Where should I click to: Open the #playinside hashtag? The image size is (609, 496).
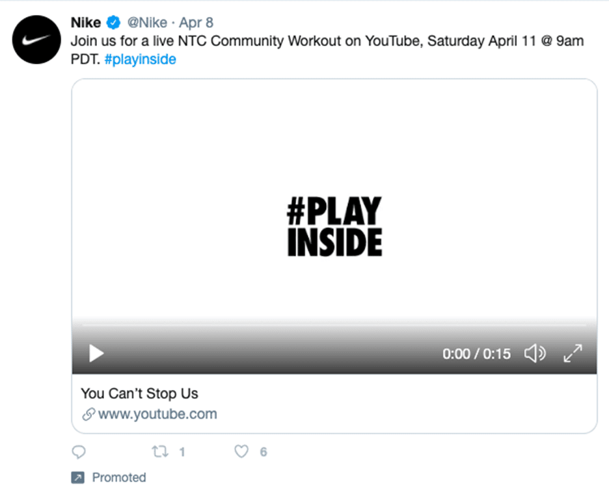(x=140, y=59)
